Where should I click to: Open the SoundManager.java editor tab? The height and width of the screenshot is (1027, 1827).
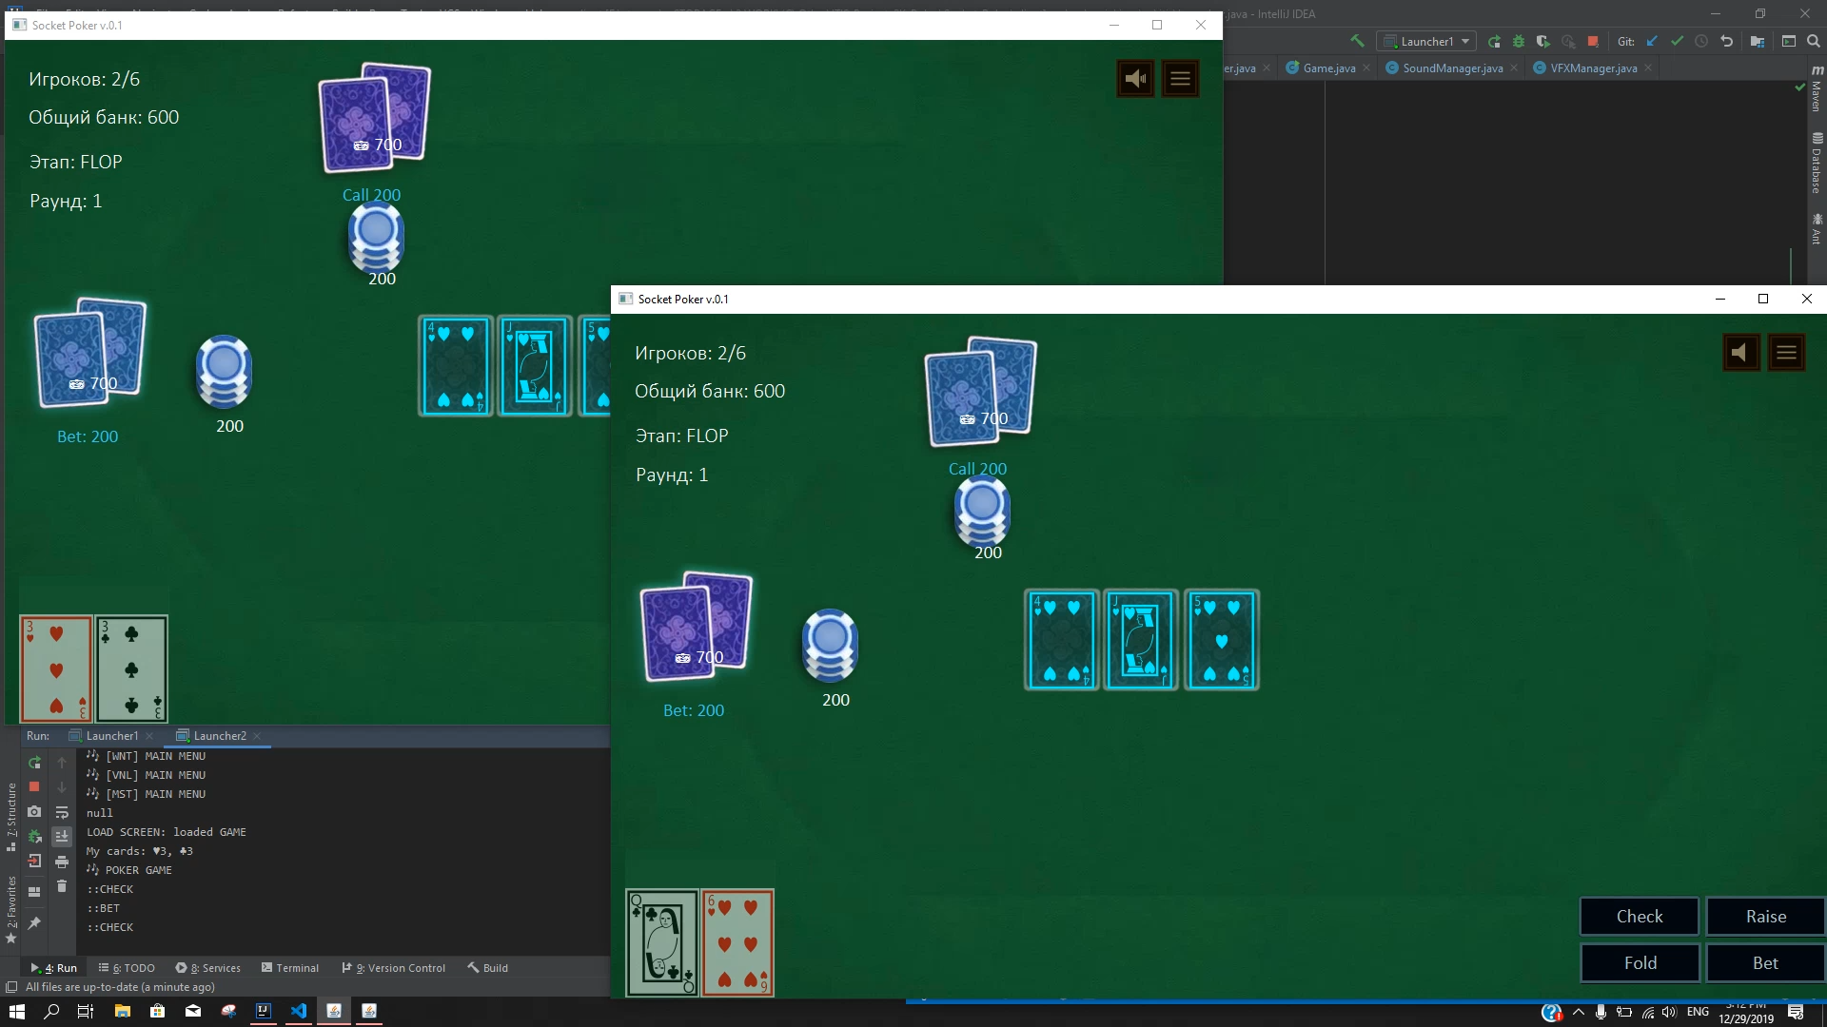(x=1452, y=68)
